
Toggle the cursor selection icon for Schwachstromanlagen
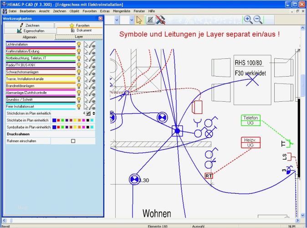[86, 72]
